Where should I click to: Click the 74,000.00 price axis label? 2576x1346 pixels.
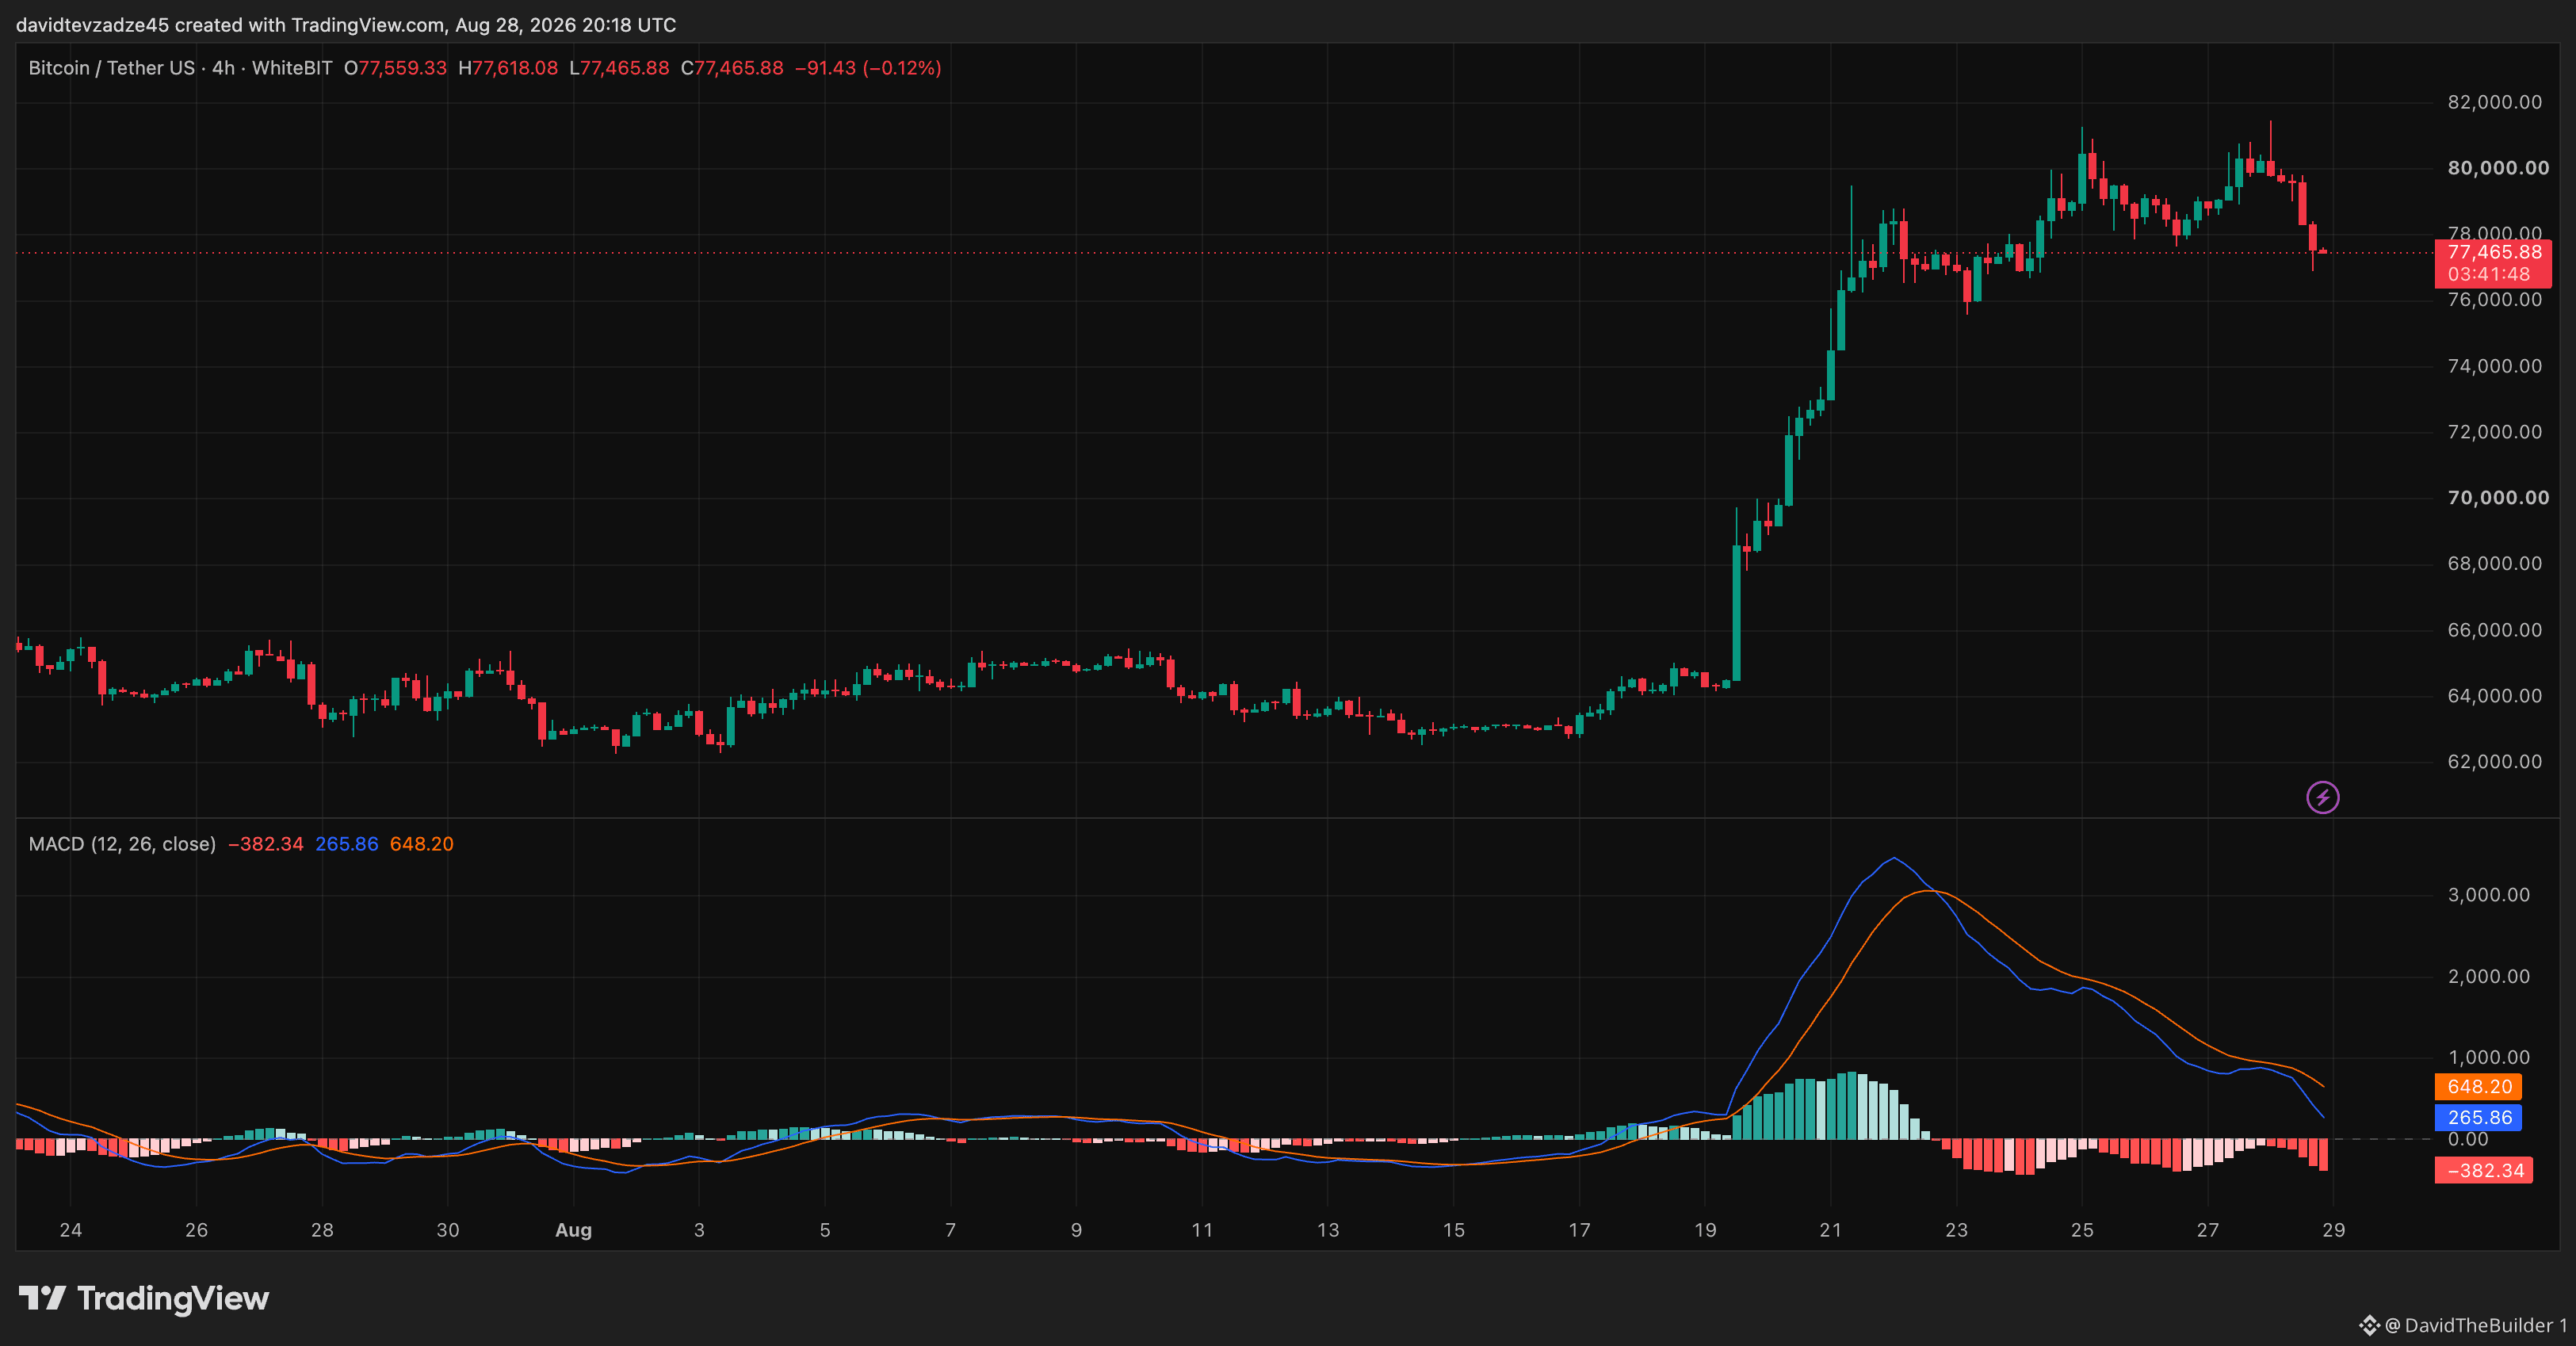[x=2494, y=366]
